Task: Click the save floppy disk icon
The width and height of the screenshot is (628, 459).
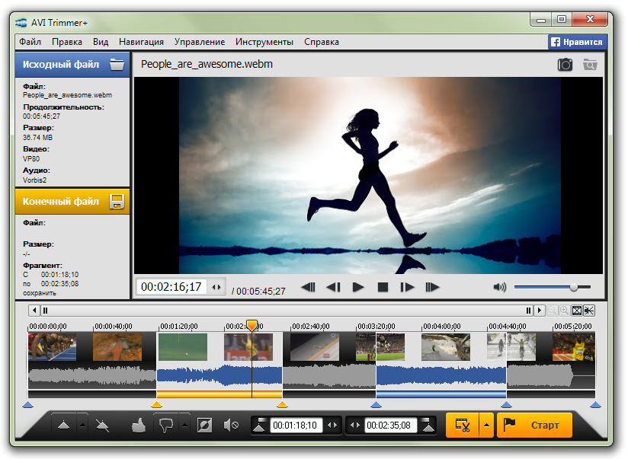Action: click(x=117, y=201)
